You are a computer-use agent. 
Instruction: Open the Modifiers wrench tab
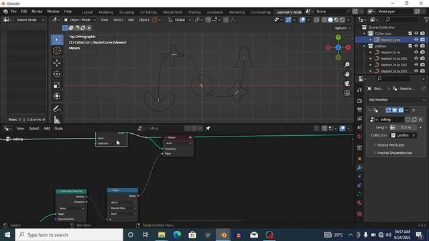tap(359, 167)
